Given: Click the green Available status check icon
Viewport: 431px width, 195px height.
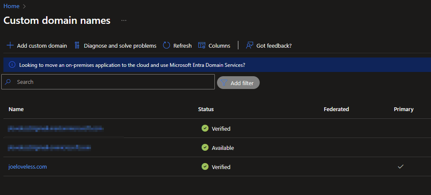Looking at the screenshot, I should pyautogui.click(x=205, y=148).
